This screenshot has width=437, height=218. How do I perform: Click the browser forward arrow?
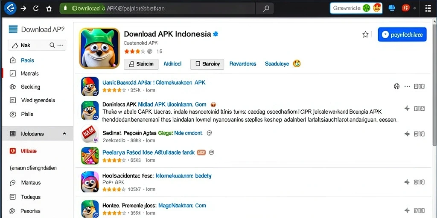coord(23,9)
